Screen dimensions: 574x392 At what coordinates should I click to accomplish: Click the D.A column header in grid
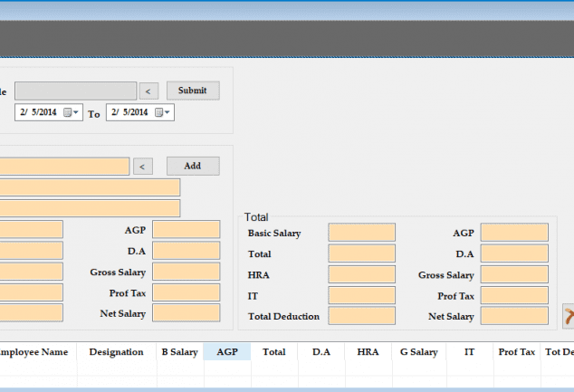(x=321, y=352)
